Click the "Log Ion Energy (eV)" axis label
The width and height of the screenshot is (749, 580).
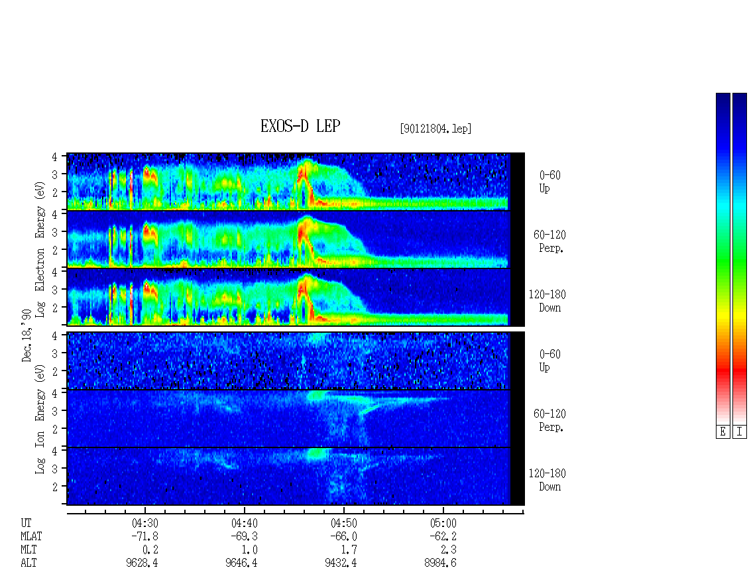click(40, 420)
